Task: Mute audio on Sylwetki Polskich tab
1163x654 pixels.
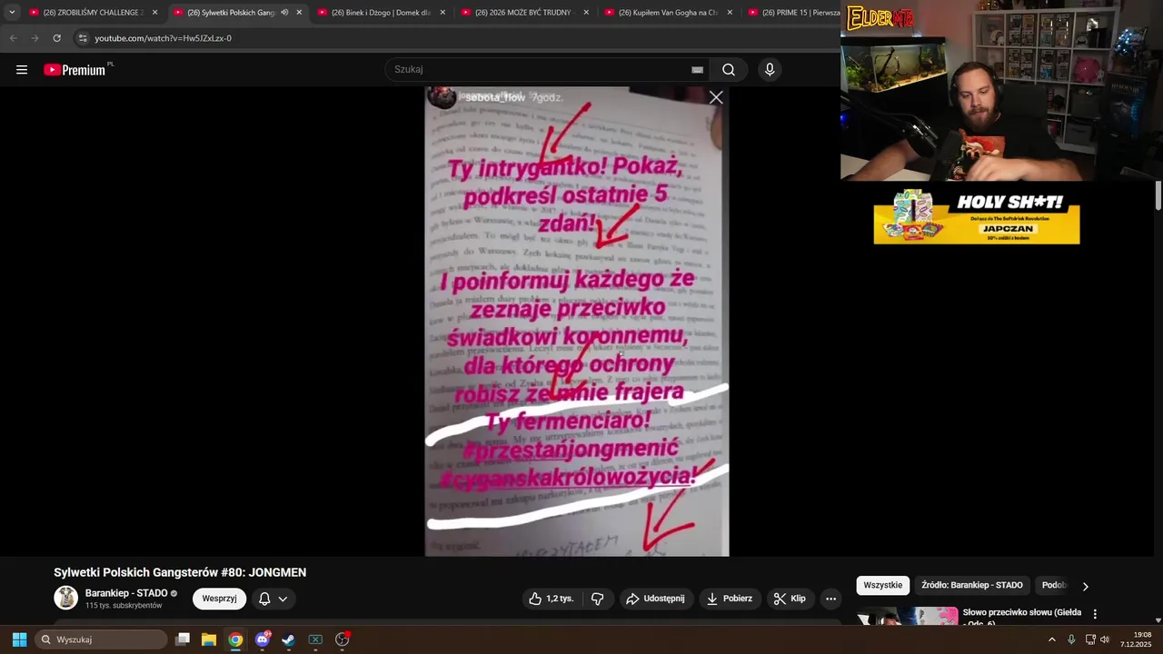Action: (284, 13)
